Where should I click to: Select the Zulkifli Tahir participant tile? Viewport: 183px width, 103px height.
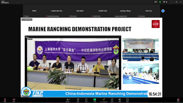click(x=103, y=11)
